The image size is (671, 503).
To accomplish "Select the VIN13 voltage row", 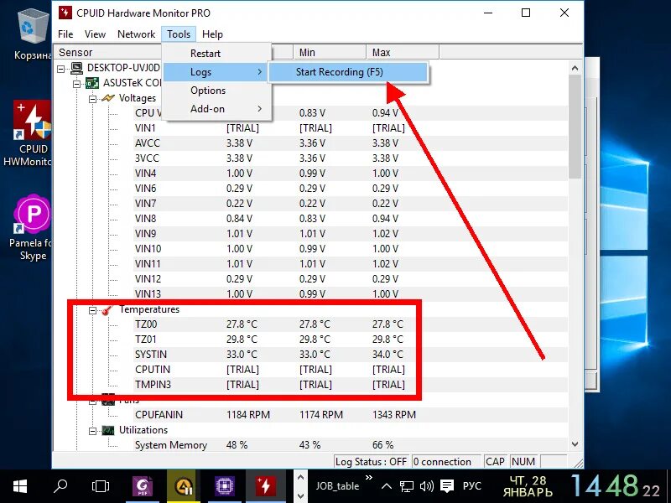I will point(350,294).
